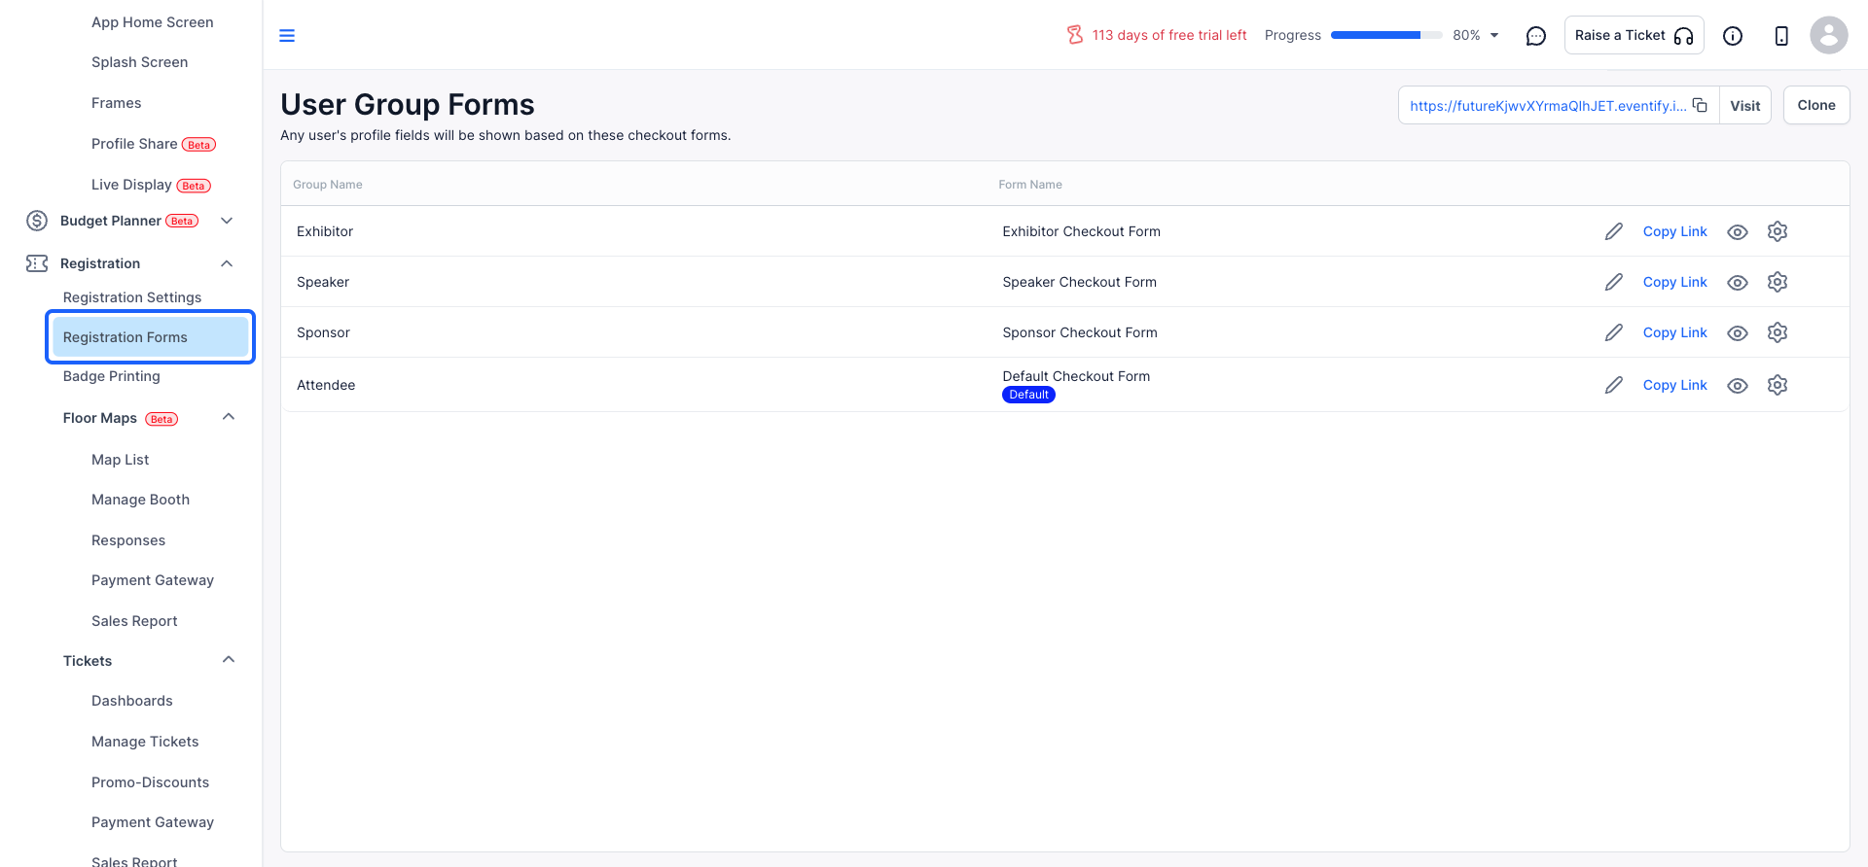Open Promo-Discounts

[x=151, y=782]
